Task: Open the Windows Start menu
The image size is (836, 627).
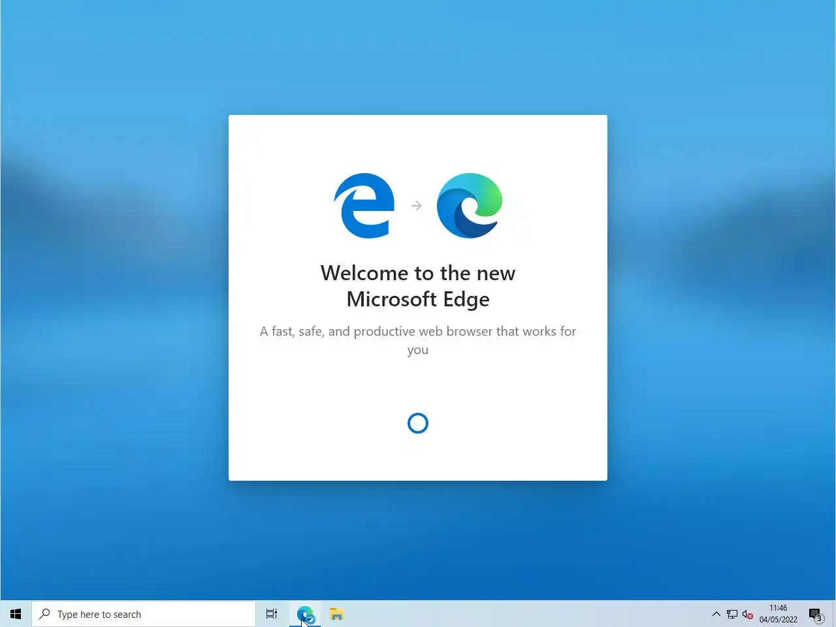Action: (x=16, y=614)
